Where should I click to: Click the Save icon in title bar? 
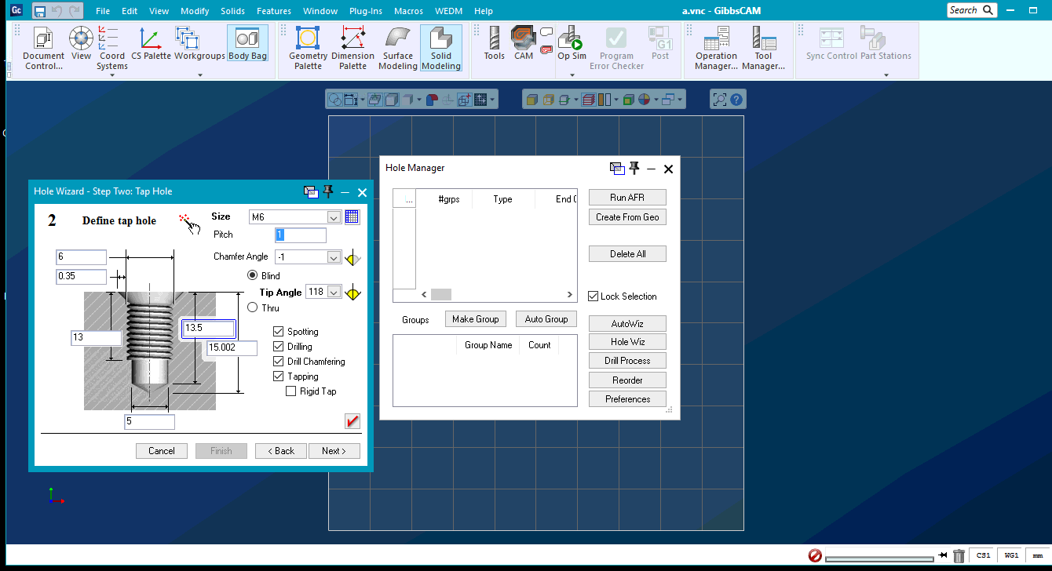pyautogui.click(x=38, y=11)
